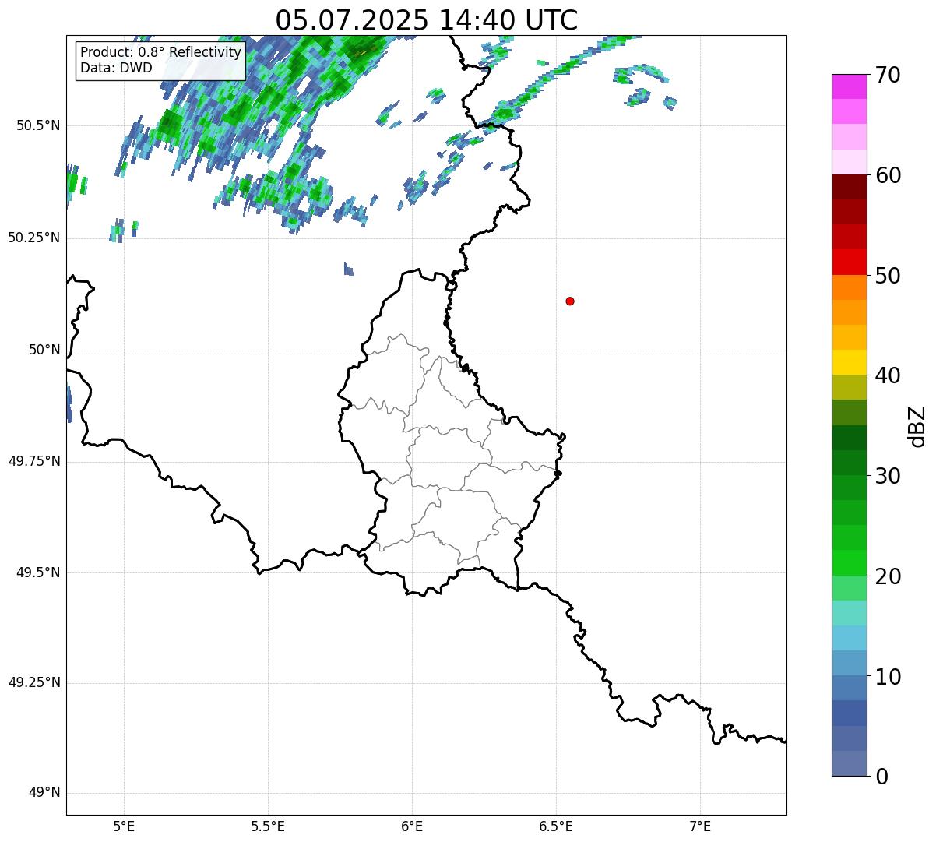Viewport: 936px width, 842px height.
Task: Click the "dBZ" colorbar axis title
Action: [918, 425]
